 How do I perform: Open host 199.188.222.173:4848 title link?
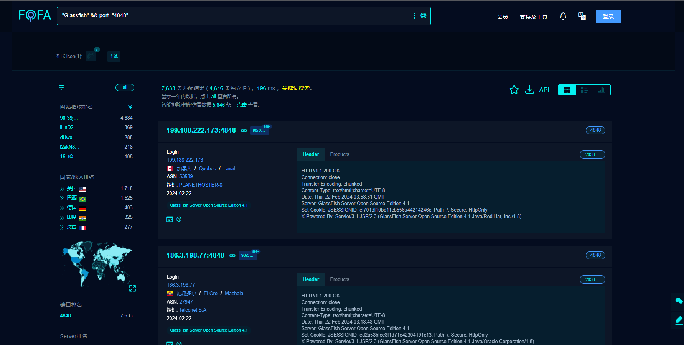point(201,130)
